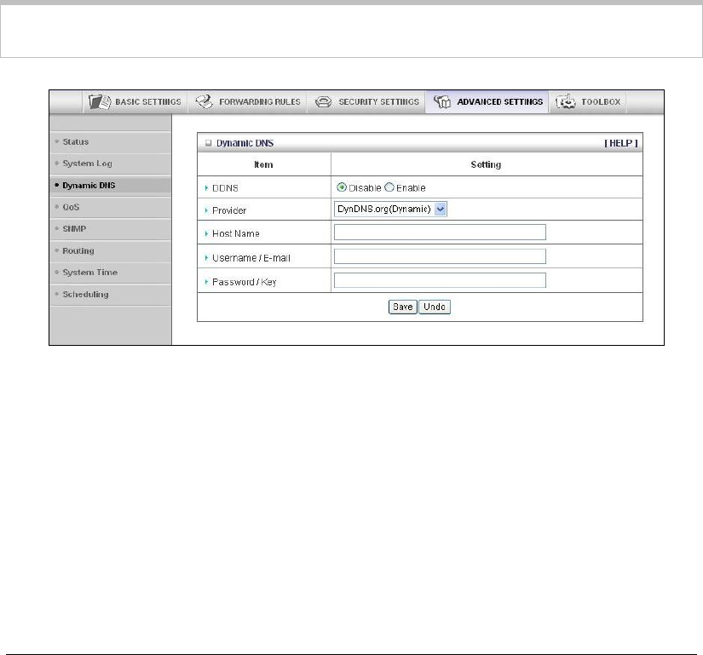
Task: Click the Security Settings icon
Action: [323, 102]
